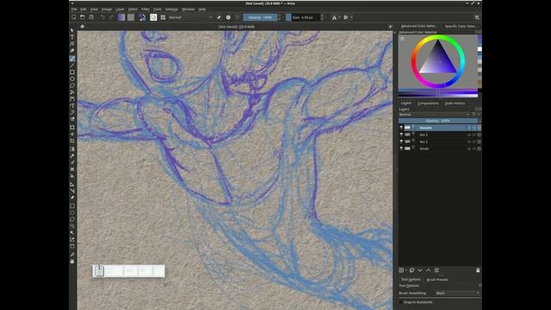Viewport: 551px width, 310px height.
Task: Select the Line tool in toolbox
Action: pyautogui.click(x=72, y=65)
